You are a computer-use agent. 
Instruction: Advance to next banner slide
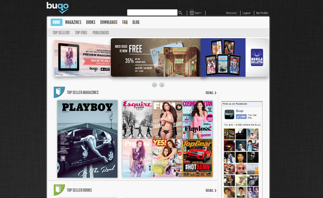tap(161, 85)
